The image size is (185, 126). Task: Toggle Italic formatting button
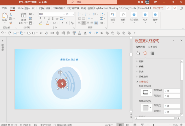click(x=45, y=18)
